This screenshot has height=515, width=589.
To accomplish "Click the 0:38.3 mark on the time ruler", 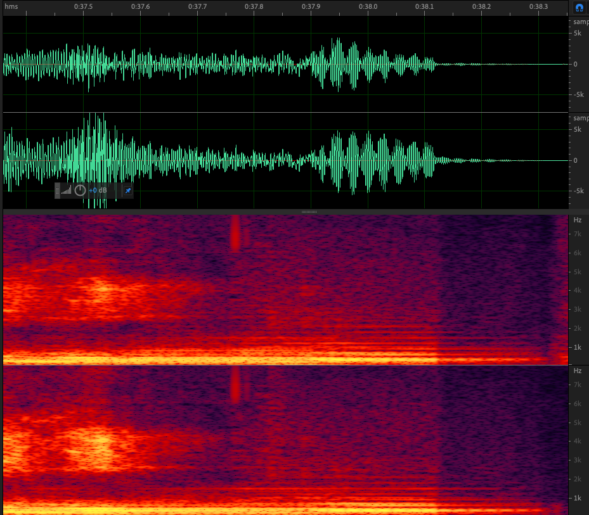I will [x=538, y=7].
